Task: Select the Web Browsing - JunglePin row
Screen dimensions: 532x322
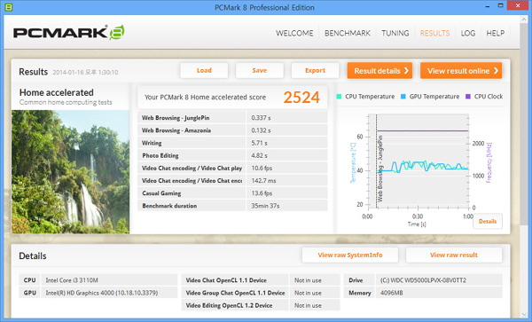Action: [x=232, y=118]
